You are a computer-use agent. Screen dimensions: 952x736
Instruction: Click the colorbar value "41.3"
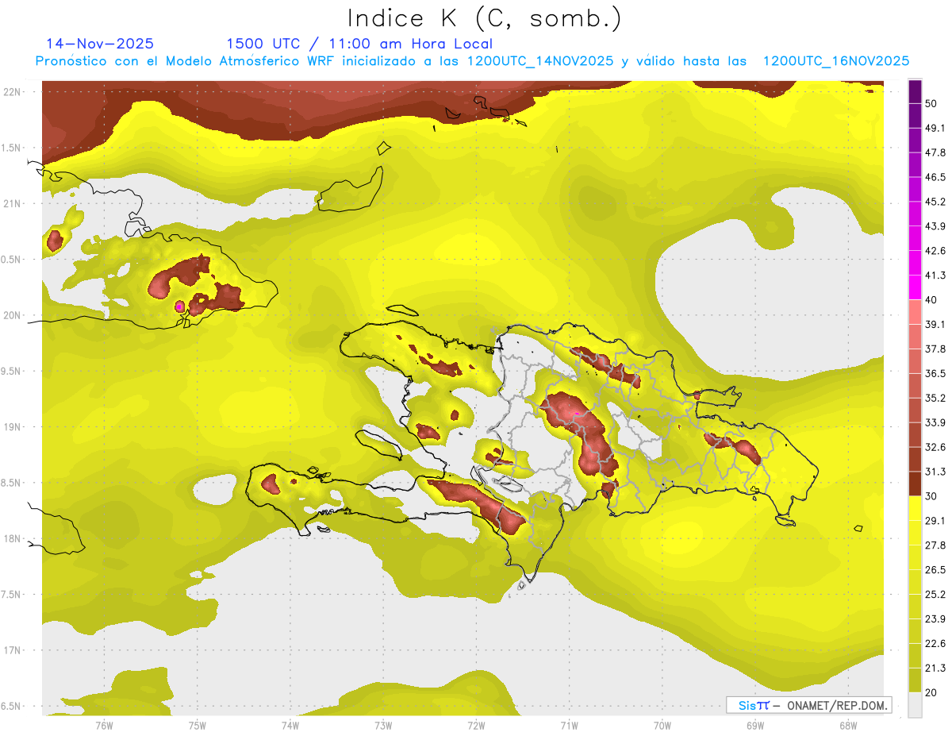click(x=935, y=276)
